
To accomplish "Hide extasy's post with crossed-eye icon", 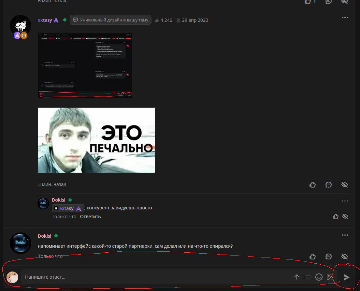I will (x=344, y=185).
